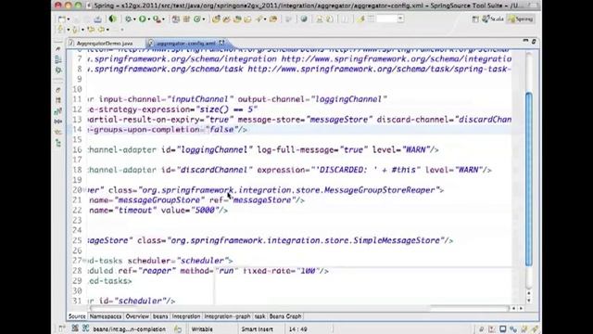Click the beans/int:ag...n-completion status text
Image resolution: width=593 pixels, height=334 pixels.
coord(130,329)
